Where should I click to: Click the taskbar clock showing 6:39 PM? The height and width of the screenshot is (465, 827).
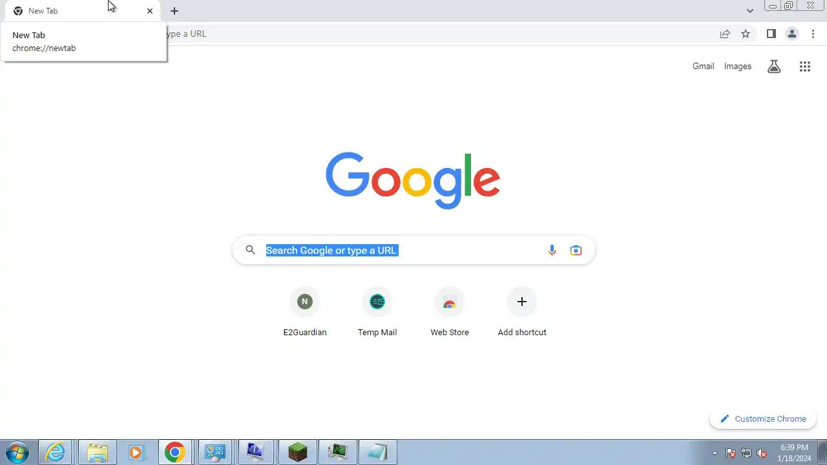(794, 453)
